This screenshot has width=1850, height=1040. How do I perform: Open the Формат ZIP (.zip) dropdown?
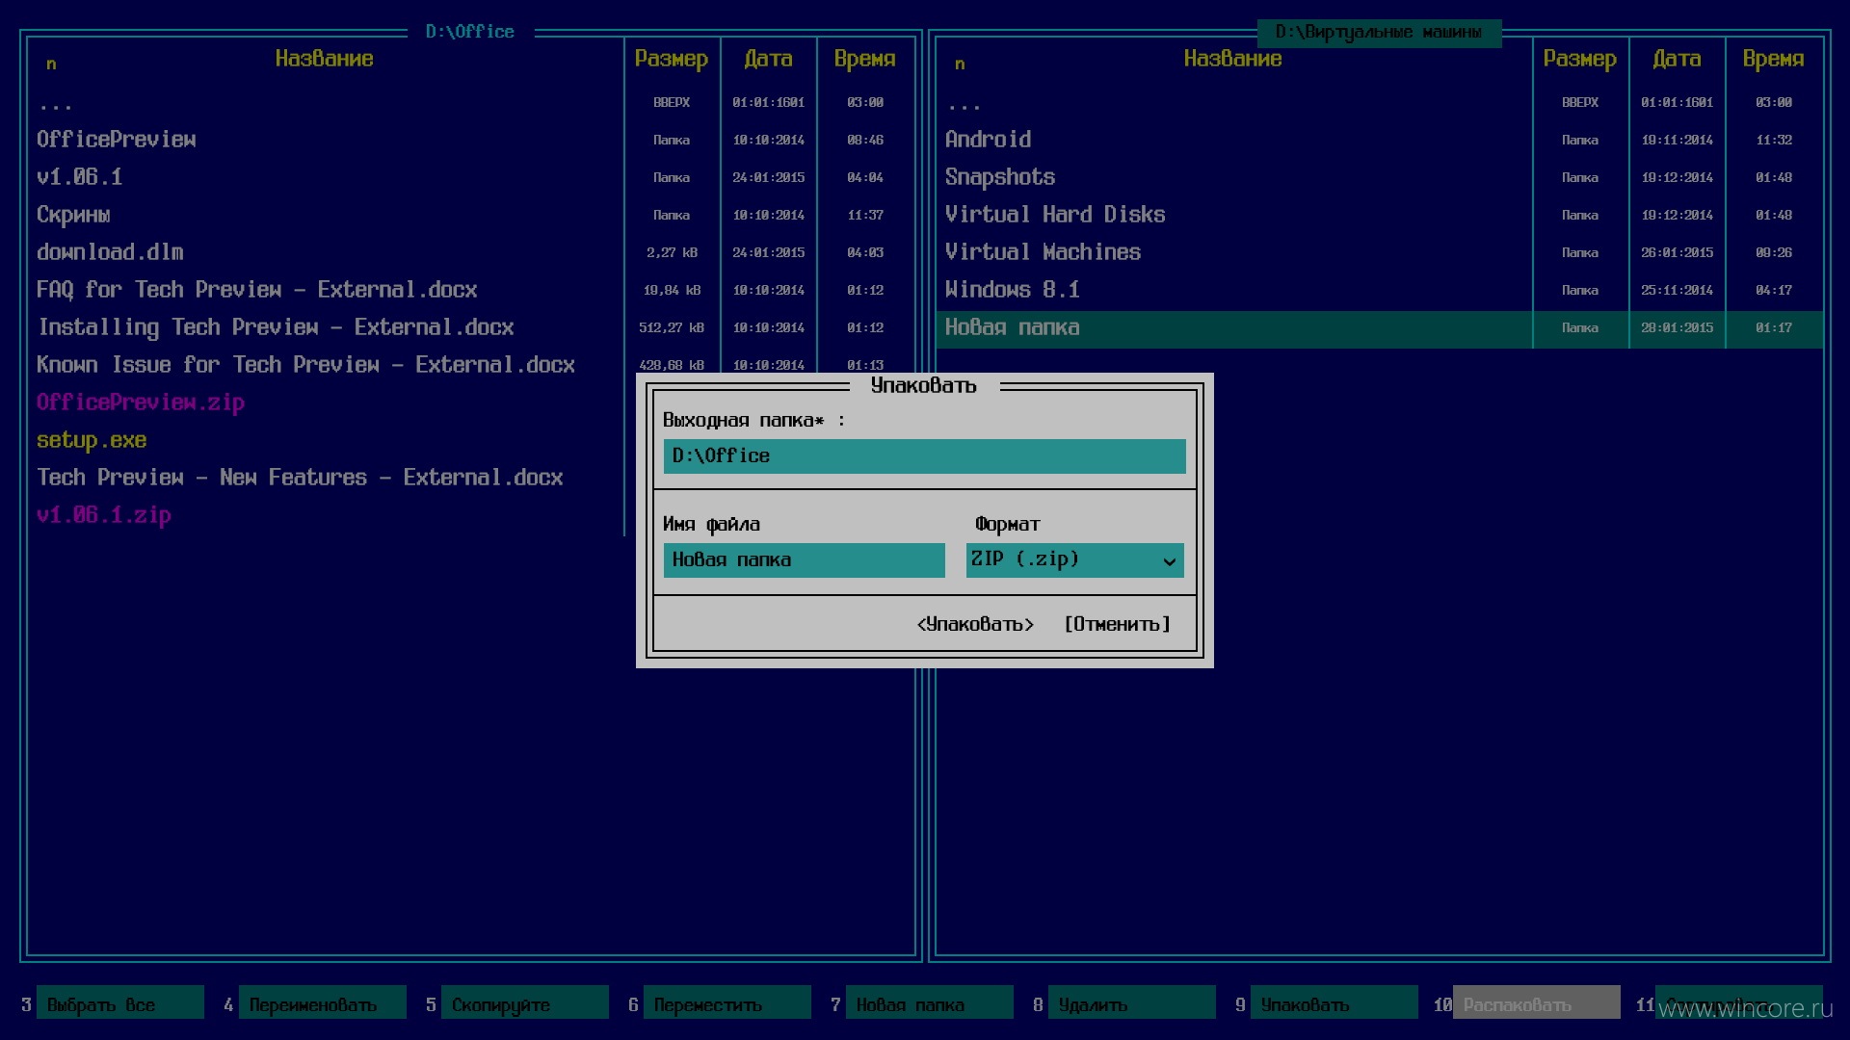(1074, 560)
